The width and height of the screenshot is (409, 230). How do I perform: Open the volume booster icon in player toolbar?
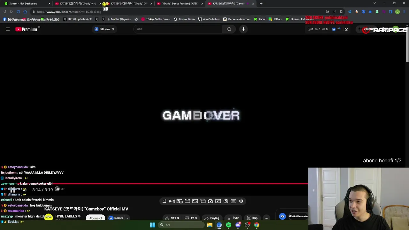point(172,201)
